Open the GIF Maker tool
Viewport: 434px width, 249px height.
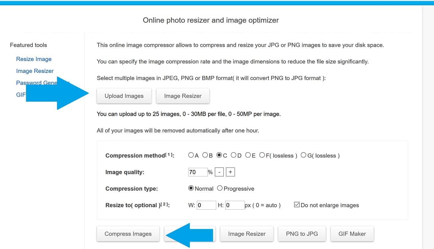coord(352,233)
